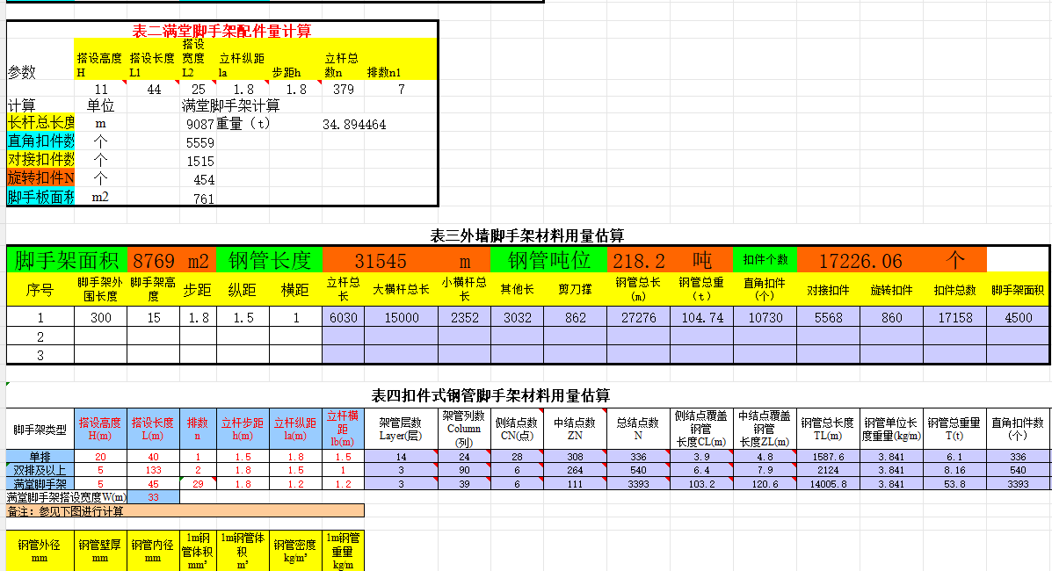This screenshot has height=571, width=1052.
Task: Select the 218.2 tonnage value
Action: click(x=639, y=260)
